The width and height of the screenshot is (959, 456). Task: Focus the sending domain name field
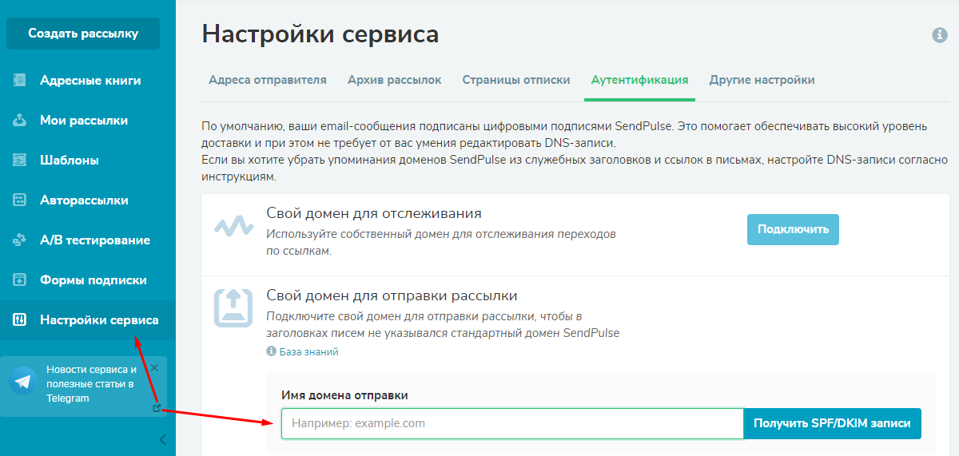(x=511, y=423)
